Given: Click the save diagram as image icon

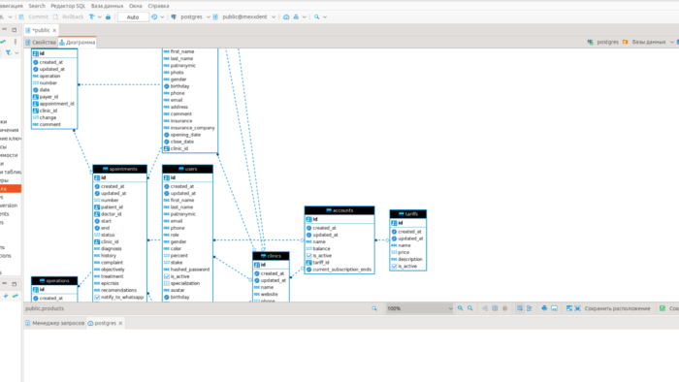Looking at the screenshot, I should pyautogui.click(x=554, y=308).
